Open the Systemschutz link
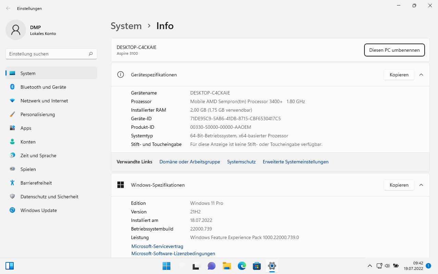 tap(241, 162)
